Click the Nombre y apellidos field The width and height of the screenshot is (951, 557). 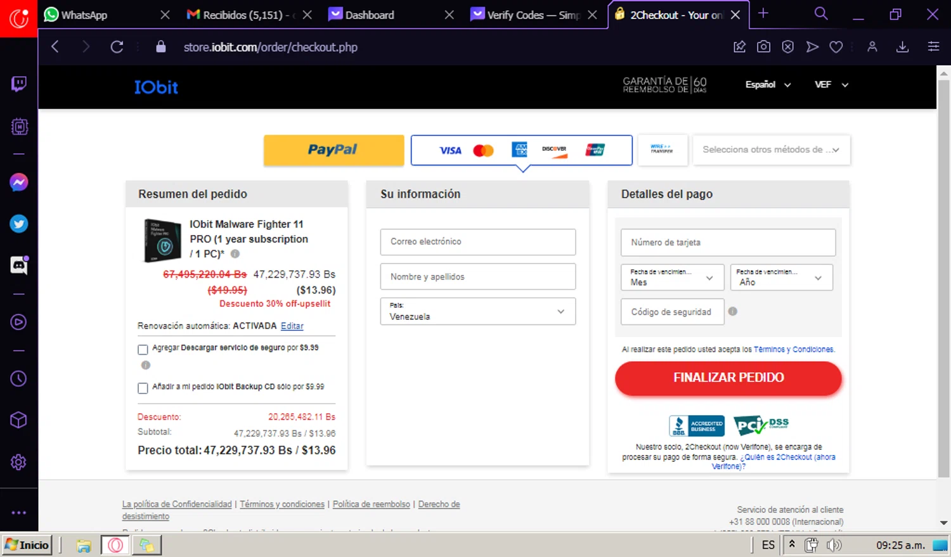pos(478,277)
